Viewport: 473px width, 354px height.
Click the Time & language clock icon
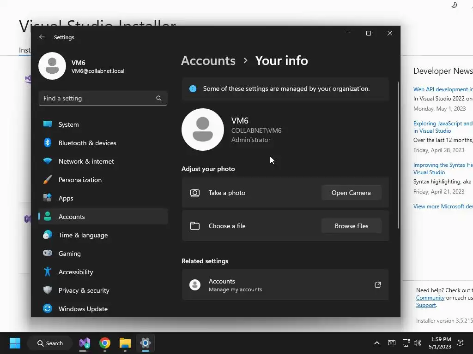[x=48, y=235]
